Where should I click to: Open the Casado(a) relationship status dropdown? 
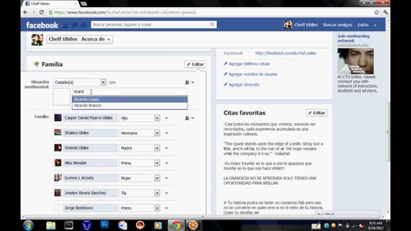(79, 82)
